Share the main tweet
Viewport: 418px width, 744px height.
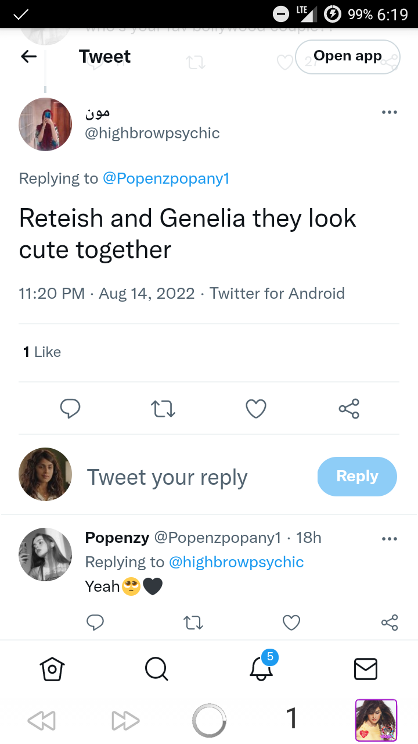click(x=349, y=409)
